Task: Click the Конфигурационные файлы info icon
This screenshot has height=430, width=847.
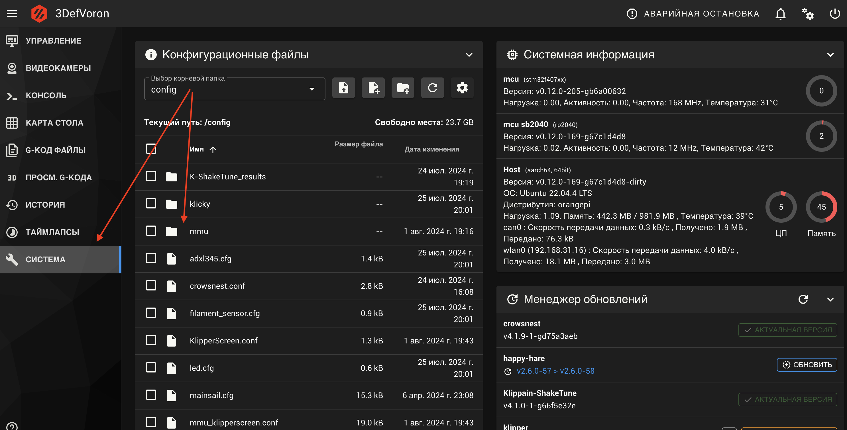Action: (151, 54)
